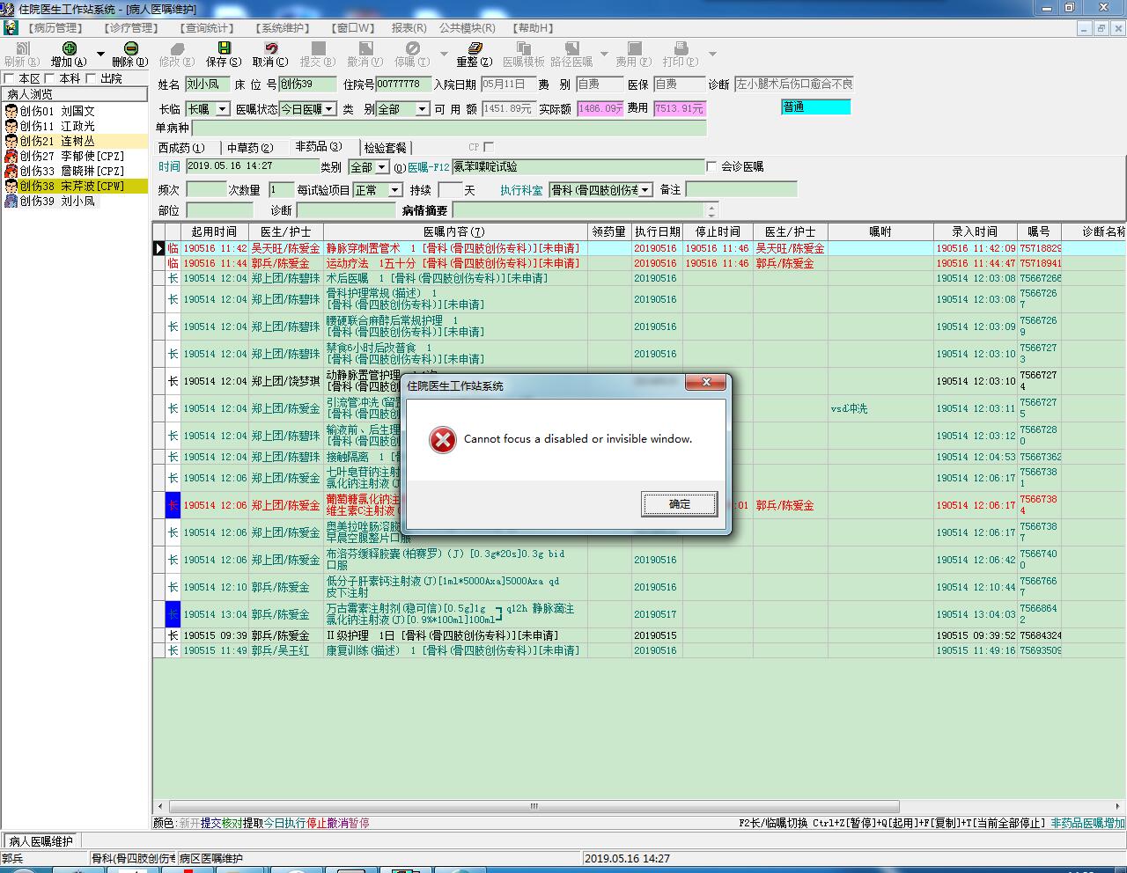1127x873 pixels.
Task: Click the 保存 save disk icon
Action: click(x=224, y=48)
